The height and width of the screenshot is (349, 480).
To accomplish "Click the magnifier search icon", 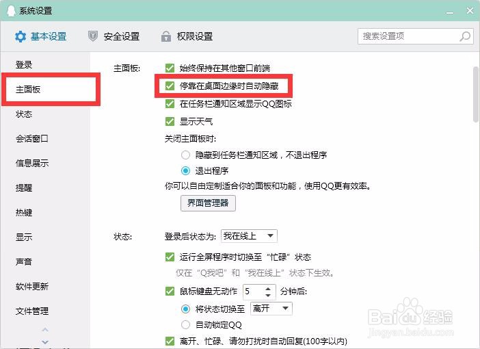I will click(x=465, y=36).
